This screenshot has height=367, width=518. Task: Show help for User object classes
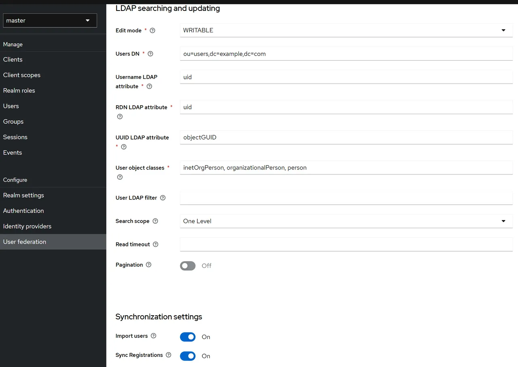coord(120,177)
